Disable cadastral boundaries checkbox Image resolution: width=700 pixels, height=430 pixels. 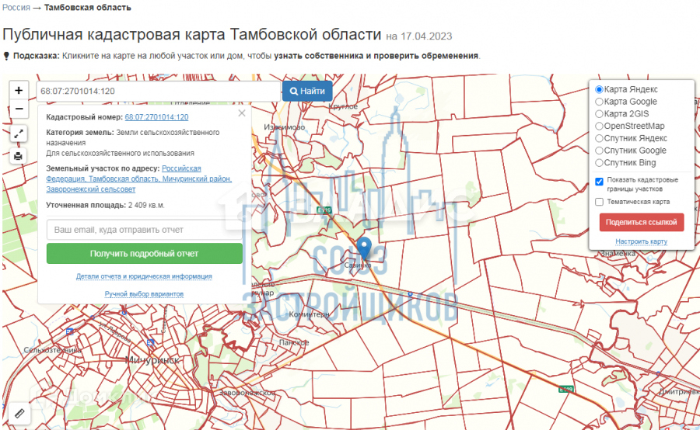(599, 182)
